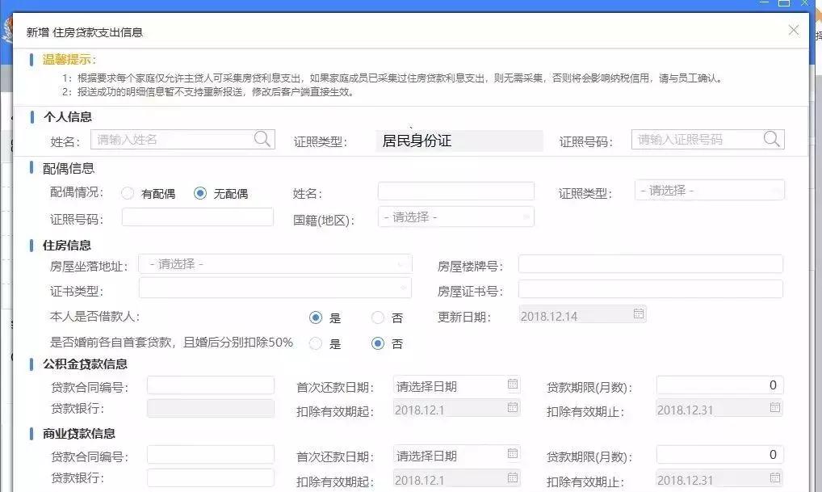Image resolution: width=822 pixels, height=492 pixels.
Task: Click the 贷款合同编号 input under 公积金贷款信息
Action: pyautogui.click(x=210, y=385)
